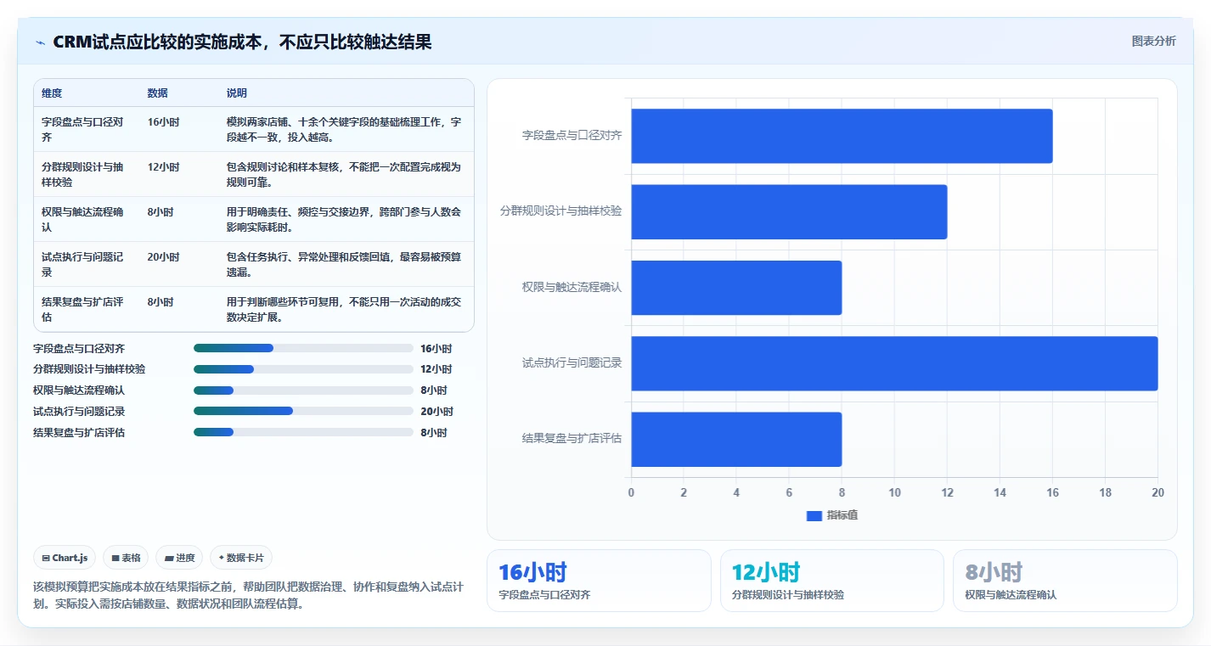Click the 16小时 progress value label
This screenshot has height=646, width=1211.
437,349
